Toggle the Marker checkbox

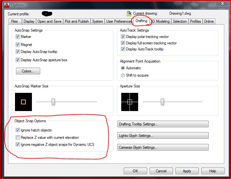tap(18, 37)
